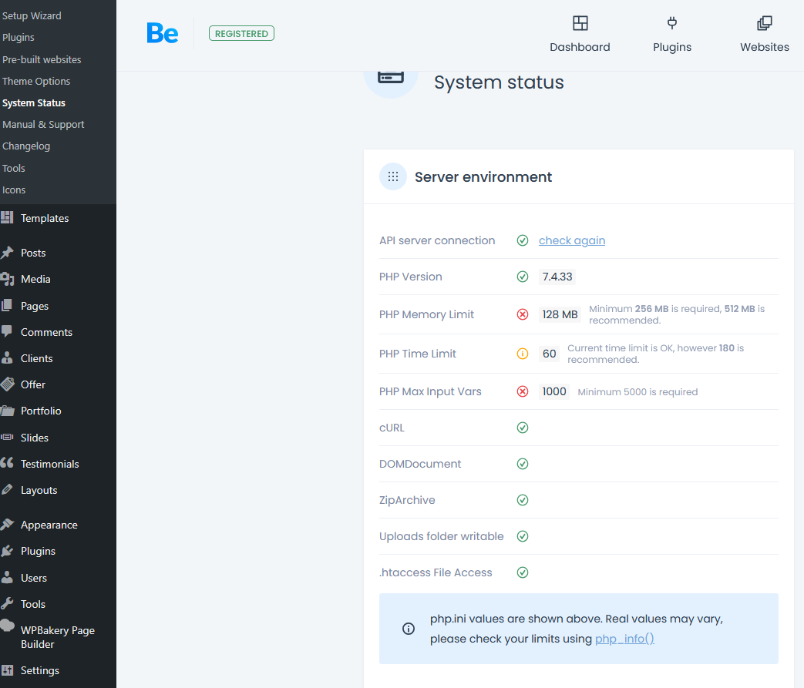
Task: Click the orange warning icon for PHP Time Limit
Action: click(x=523, y=354)
